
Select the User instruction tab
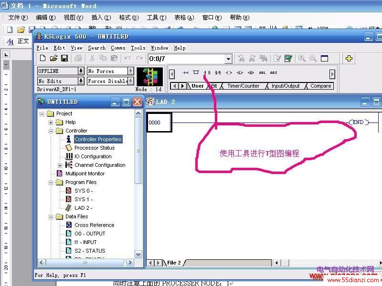(197, 86)
